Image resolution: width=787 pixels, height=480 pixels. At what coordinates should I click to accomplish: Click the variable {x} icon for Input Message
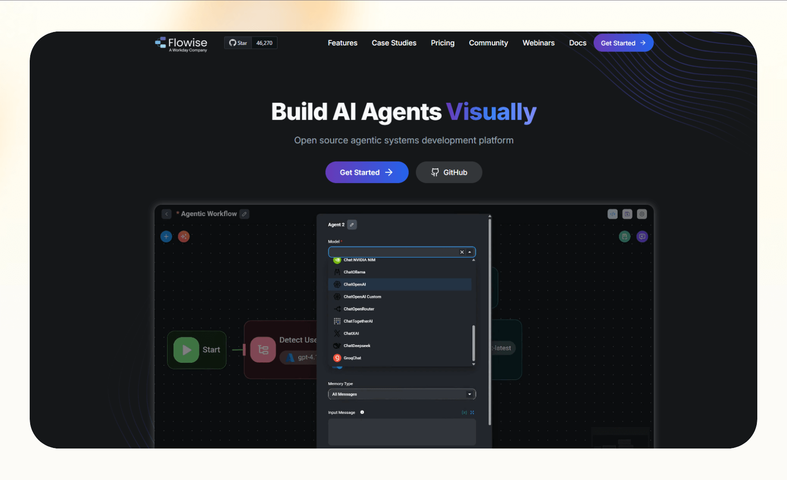464,412
